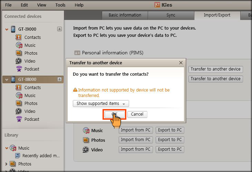
Task: Click Music icon under GT-I9000
Action: 19,45
